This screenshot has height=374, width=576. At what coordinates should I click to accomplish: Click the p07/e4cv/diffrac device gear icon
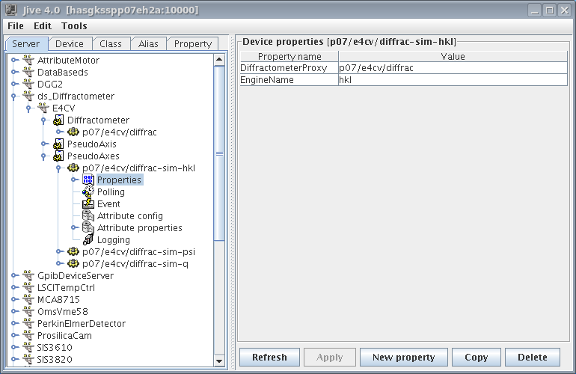coord(73,132)
